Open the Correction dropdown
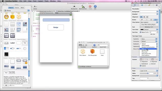The image size is (162, 91). click(x=149, y=41)
